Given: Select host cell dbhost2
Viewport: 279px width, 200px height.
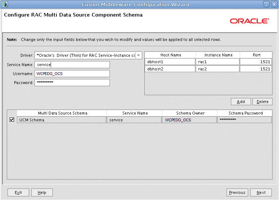Looking at the screenshot, I should pos(170,69).
